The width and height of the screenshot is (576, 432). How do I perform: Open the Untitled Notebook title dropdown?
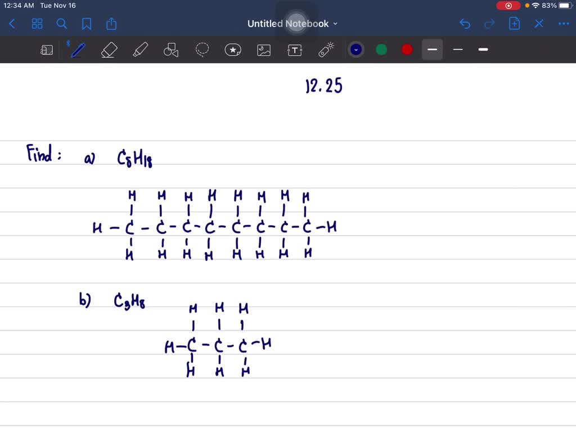pos(335,24)
